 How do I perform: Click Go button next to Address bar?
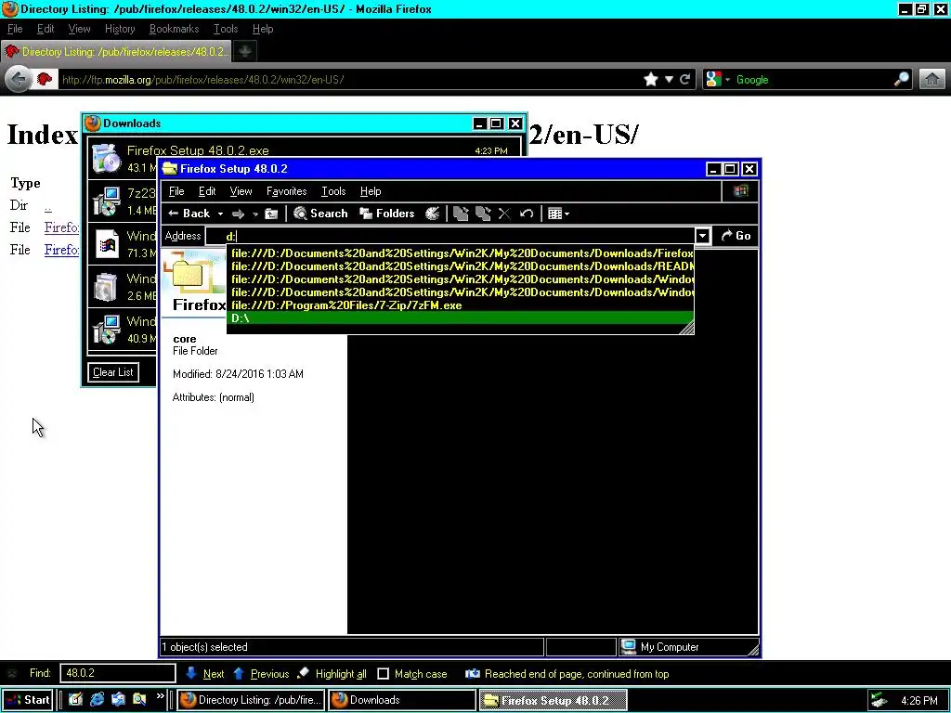[x=736, y=236]
